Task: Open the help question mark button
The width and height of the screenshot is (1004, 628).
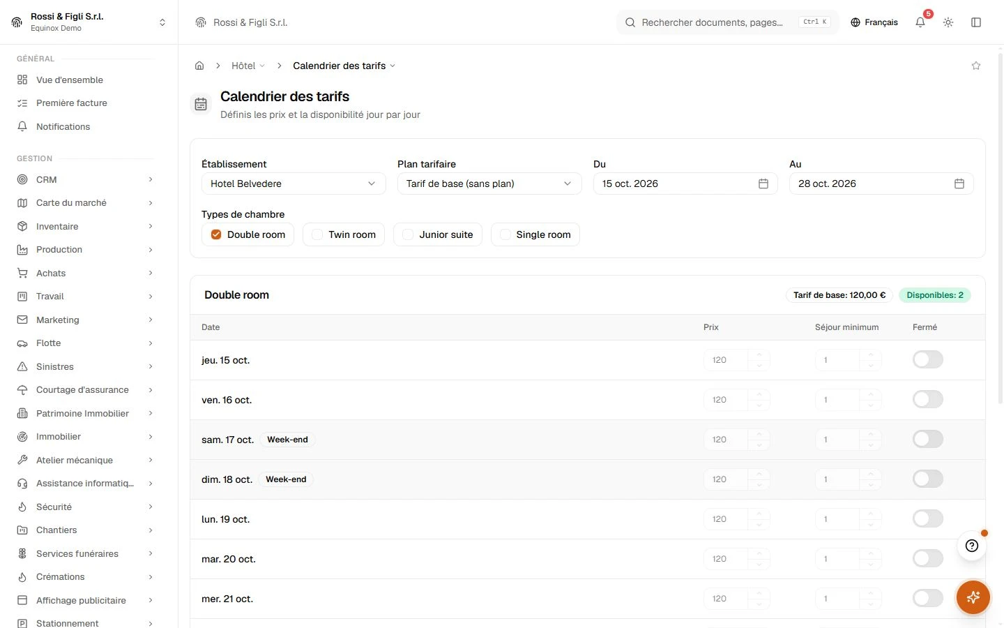Action: (972, 546)
